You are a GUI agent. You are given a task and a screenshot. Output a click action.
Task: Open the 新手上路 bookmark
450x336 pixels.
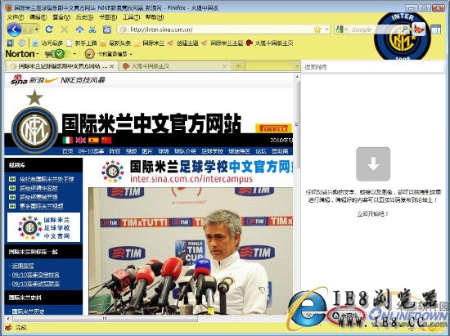pyautogui.click(x=82, y=43)
